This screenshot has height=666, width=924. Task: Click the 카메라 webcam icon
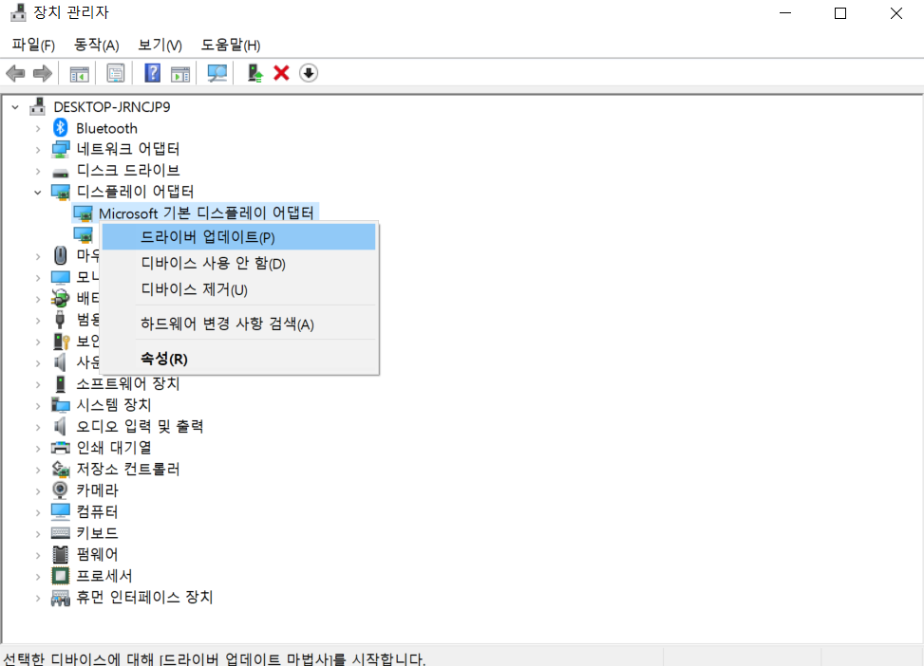tap(60, 490)
